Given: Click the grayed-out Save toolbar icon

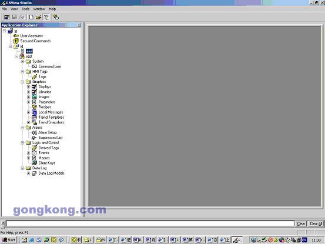Looking at the screenshot, I should 14,17.
